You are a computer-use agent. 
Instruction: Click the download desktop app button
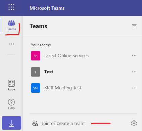click(11, 123)
